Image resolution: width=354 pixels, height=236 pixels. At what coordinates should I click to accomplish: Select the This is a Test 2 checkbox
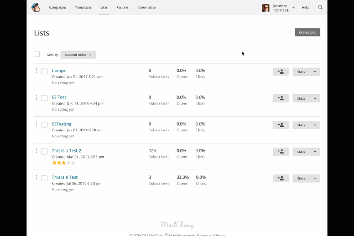click(44, 151)
